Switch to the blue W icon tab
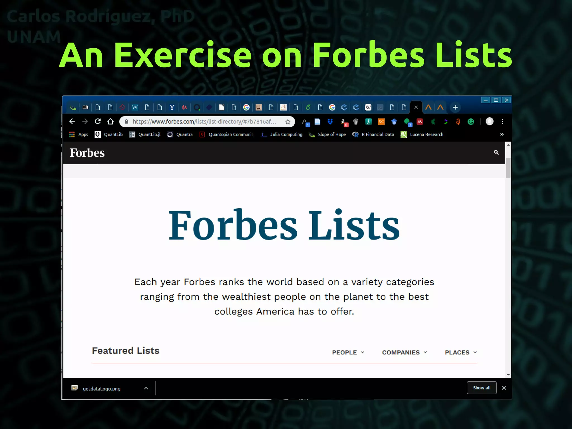The image size is (572, 429). point(135,107)
